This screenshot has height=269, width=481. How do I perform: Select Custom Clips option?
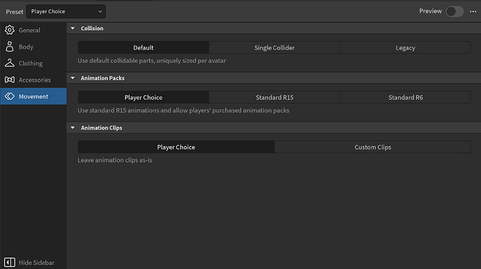coord(373,147)
